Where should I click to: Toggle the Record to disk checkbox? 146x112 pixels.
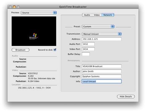pos(55,50)
